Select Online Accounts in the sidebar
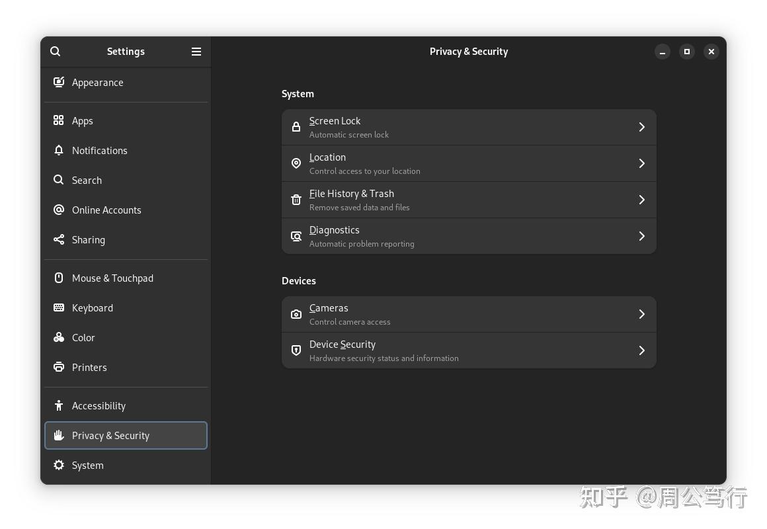Screen dimensions: 767x529 pyautogui.click(x=106, y=210)
